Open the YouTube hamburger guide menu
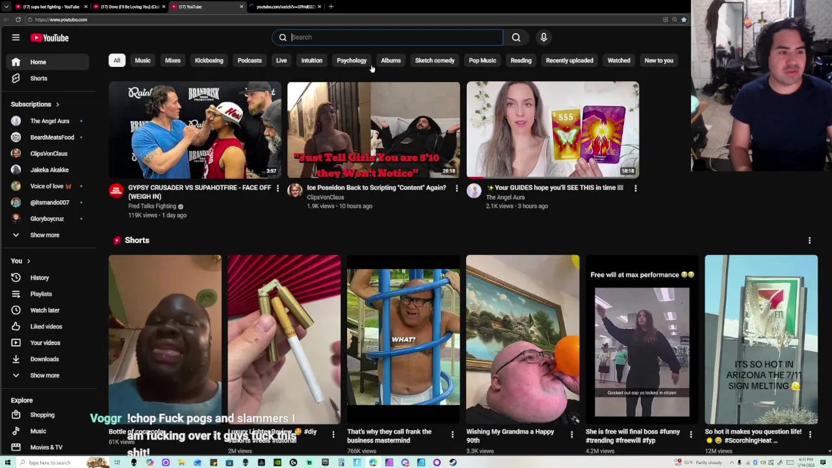The width and height of the screenshot is (832, 468). (x=16, y=38)
